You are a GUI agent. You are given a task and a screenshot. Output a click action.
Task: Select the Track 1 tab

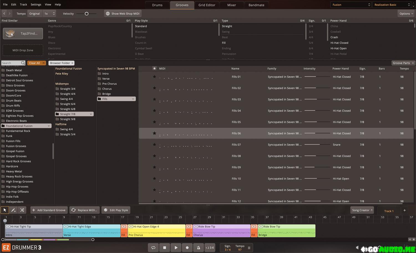pos(389,211)
